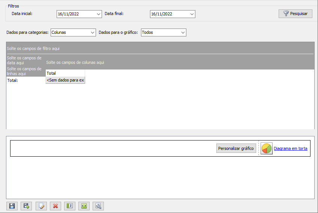
Task: Click the 'Data final:' label
Action: point(114,14)
